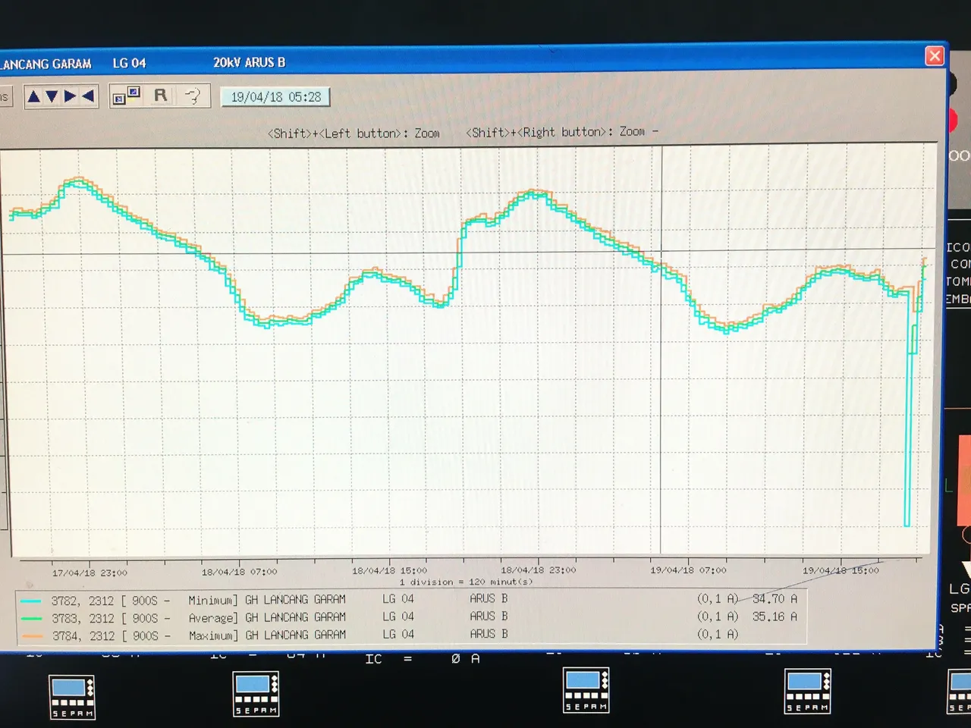971x728 pixels.
Task: Click the 19/04/18 05:28 date field
Action: (275, 97)
